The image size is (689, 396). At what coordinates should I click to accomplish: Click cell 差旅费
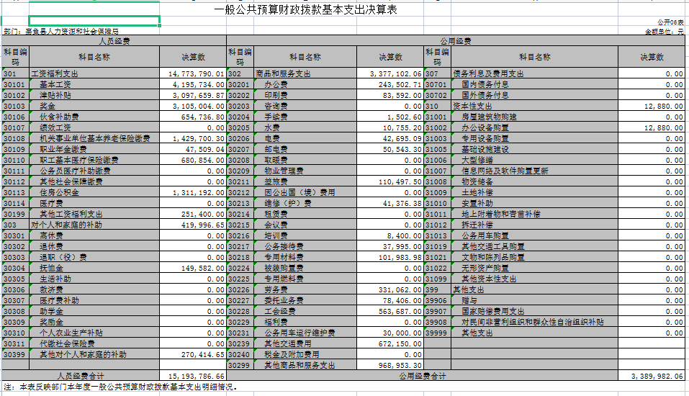(x=305, y=181)
